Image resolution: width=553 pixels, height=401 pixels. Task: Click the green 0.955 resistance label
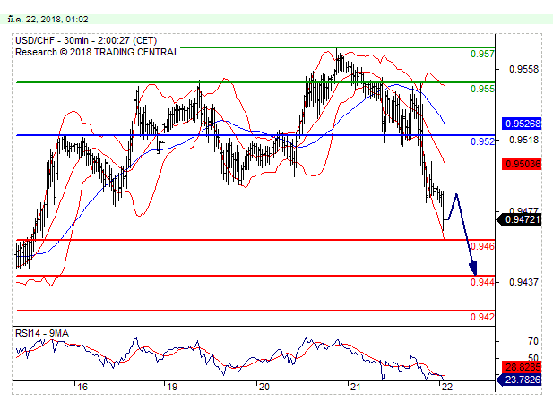click(482, 89)
